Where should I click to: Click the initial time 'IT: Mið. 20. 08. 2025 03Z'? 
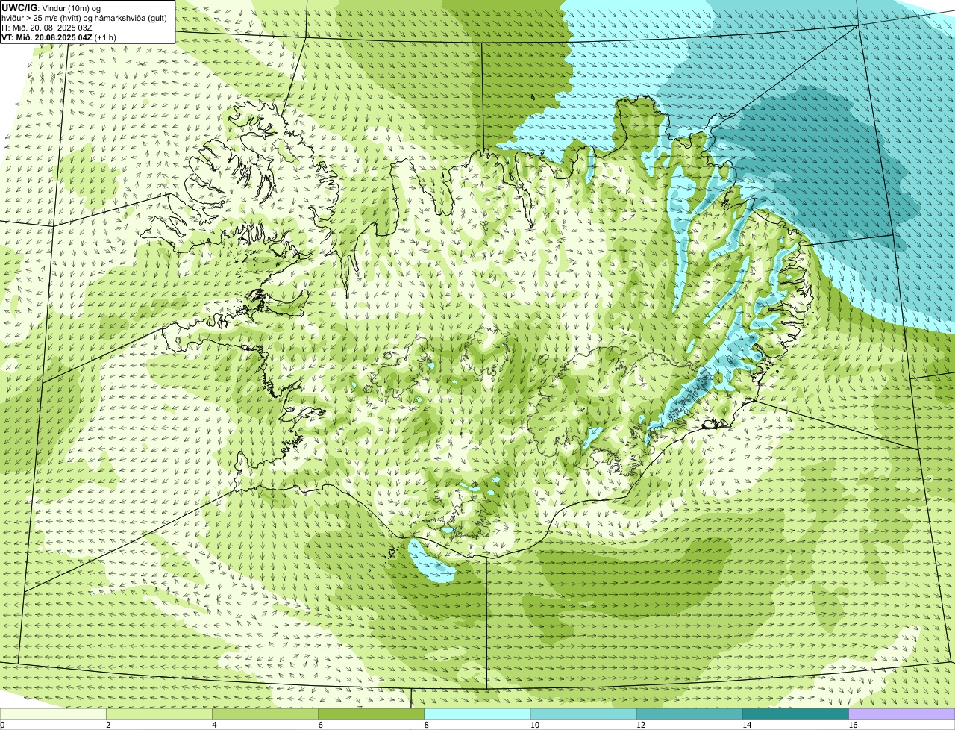point(47,28)
